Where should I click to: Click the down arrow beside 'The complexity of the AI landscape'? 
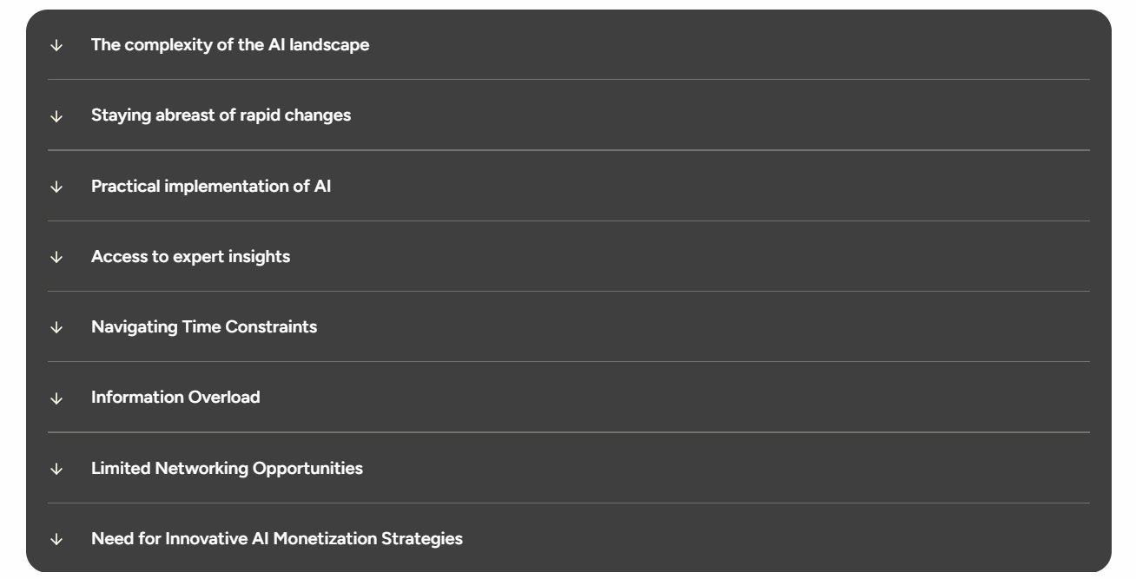56,46
